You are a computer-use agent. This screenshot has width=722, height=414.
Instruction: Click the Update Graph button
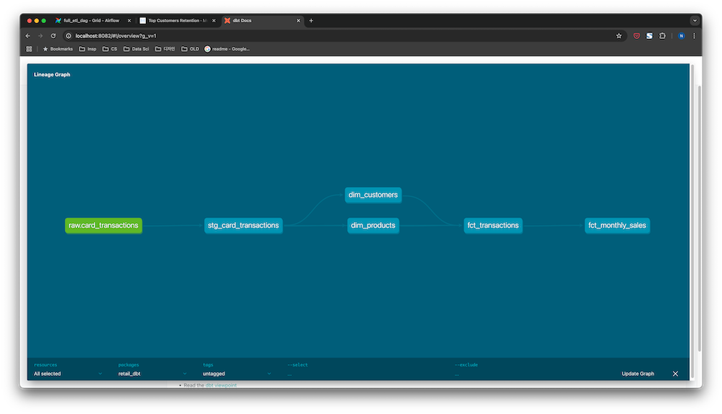(x=638, y=374)
